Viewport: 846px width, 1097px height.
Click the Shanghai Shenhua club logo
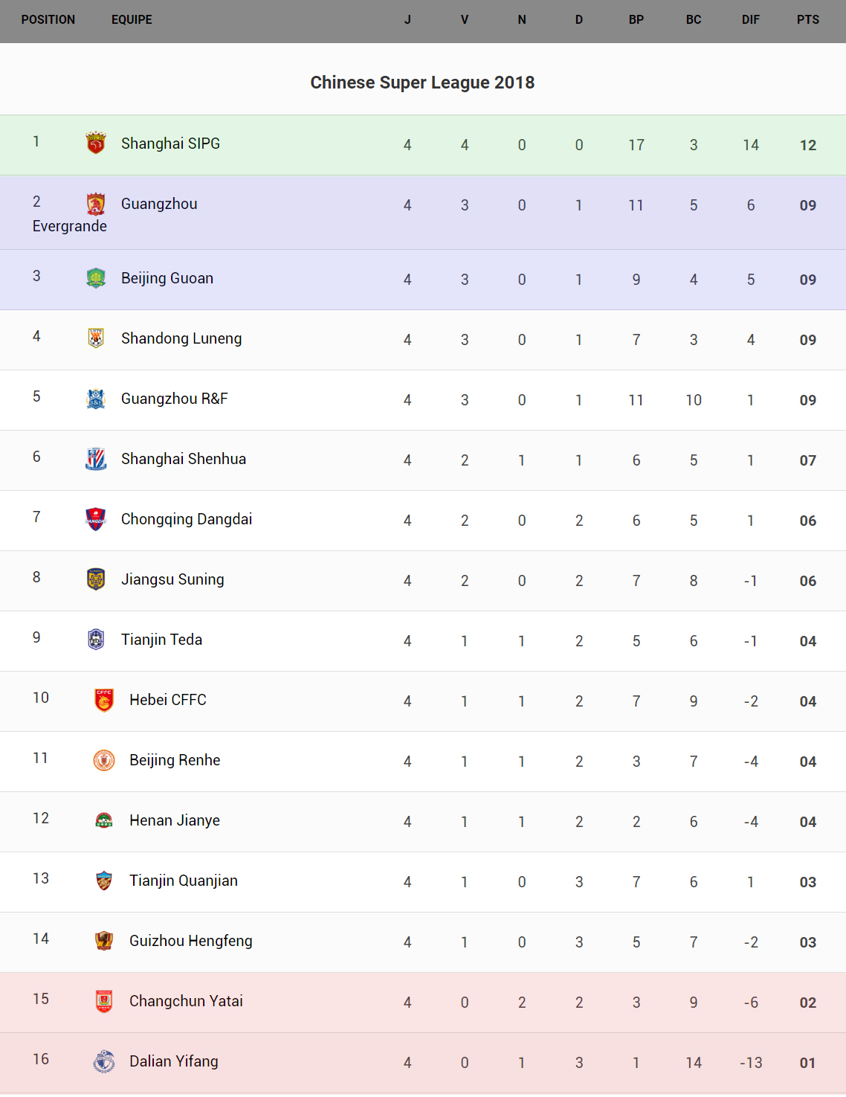96,459
